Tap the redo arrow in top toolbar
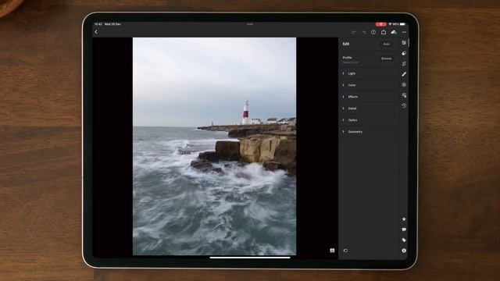500x281 pixels. pyautogui.click(x=354, y=32)
